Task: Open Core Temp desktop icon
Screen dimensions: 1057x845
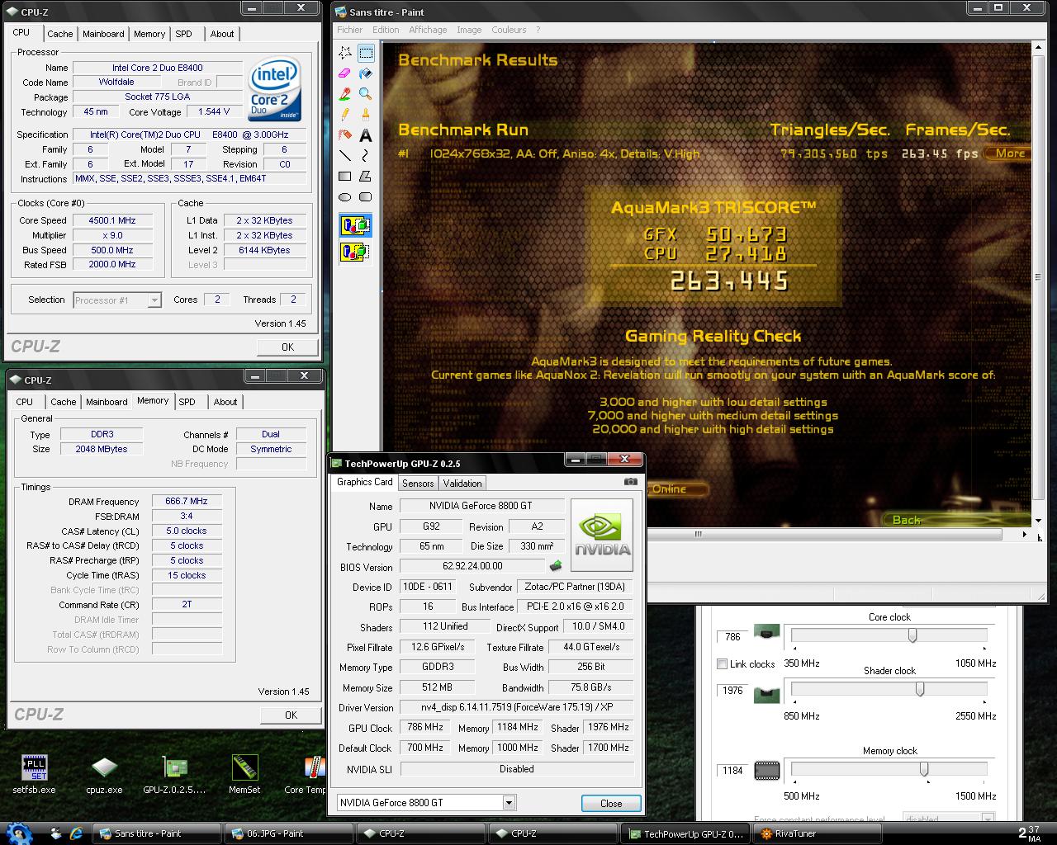Action: click(x=307, y=774)
